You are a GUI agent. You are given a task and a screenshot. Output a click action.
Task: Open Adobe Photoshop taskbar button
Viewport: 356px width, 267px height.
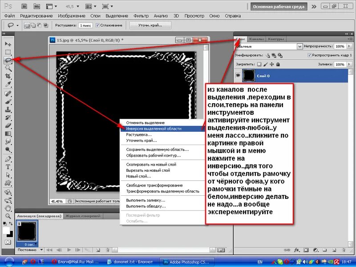(x=187, y=262)
